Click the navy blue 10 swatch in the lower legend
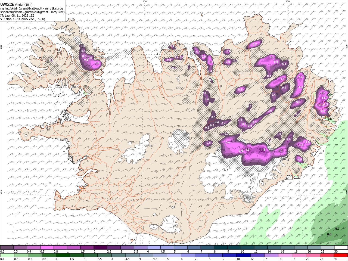This screenshot has width=348, height=261. click(x=243, y=255)
